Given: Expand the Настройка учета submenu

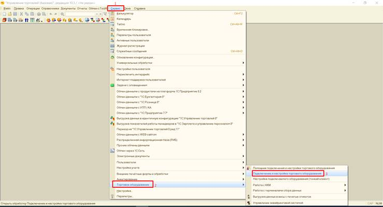Looking at the screenshot, I should pos(178,168).
